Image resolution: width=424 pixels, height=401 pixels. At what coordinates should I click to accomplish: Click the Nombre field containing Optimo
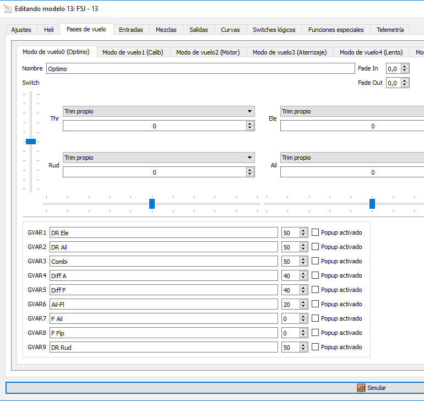200,69
